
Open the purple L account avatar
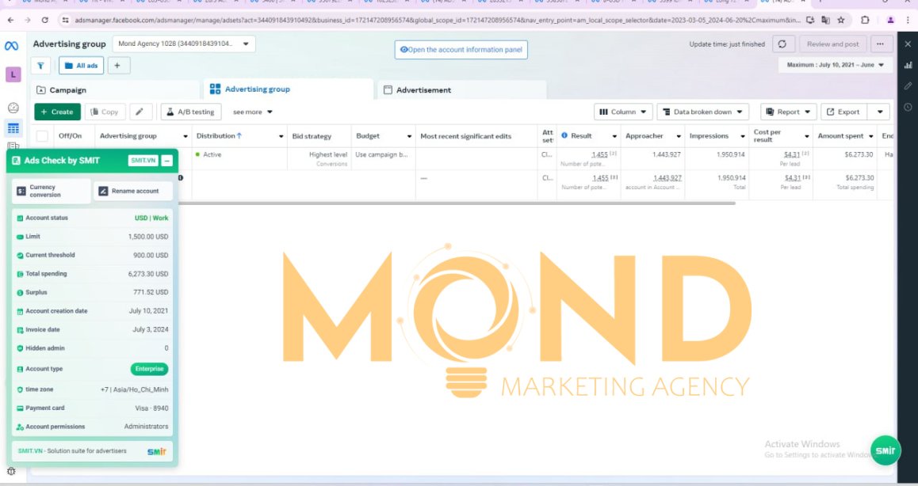(13, 74)
